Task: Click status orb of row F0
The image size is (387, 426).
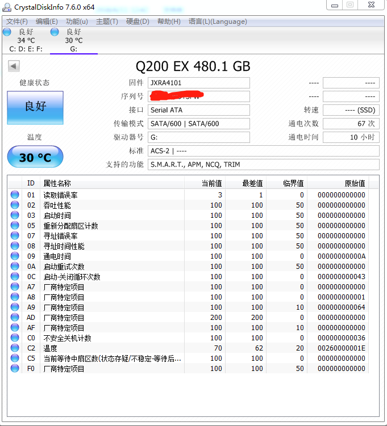Action: pyautogui.click(x=15, y=368)
